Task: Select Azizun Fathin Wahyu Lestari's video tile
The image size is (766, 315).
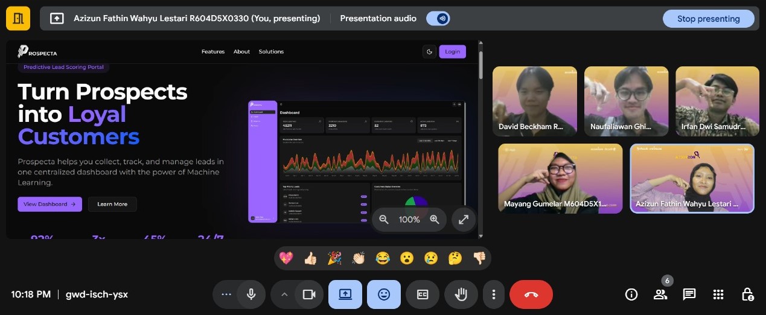Action: (x=692, y=179)
